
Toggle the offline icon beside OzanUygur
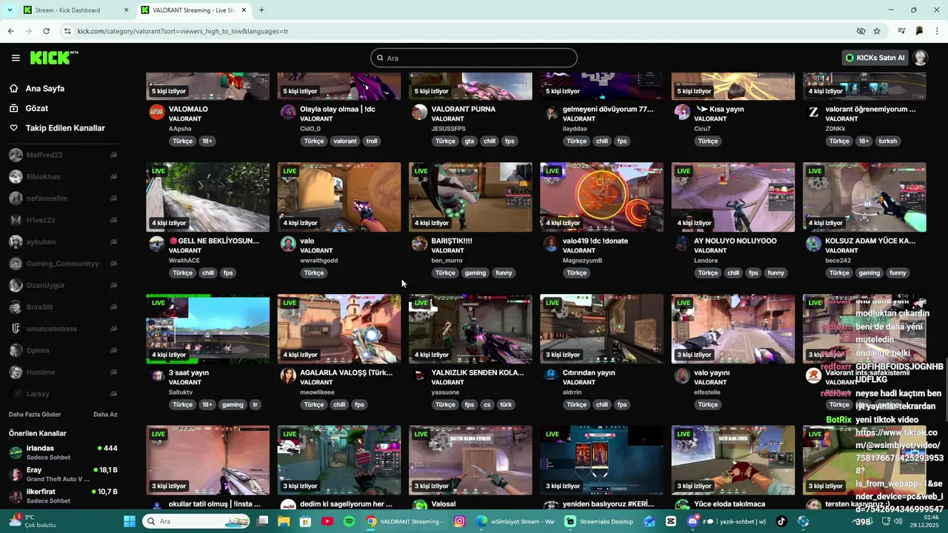click(113, 285)
